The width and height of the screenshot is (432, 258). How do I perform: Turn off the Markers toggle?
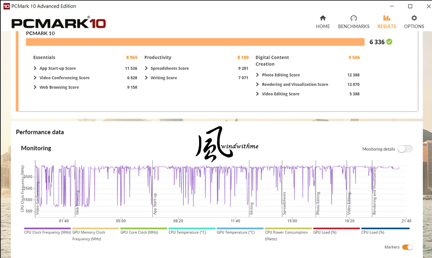407,247
